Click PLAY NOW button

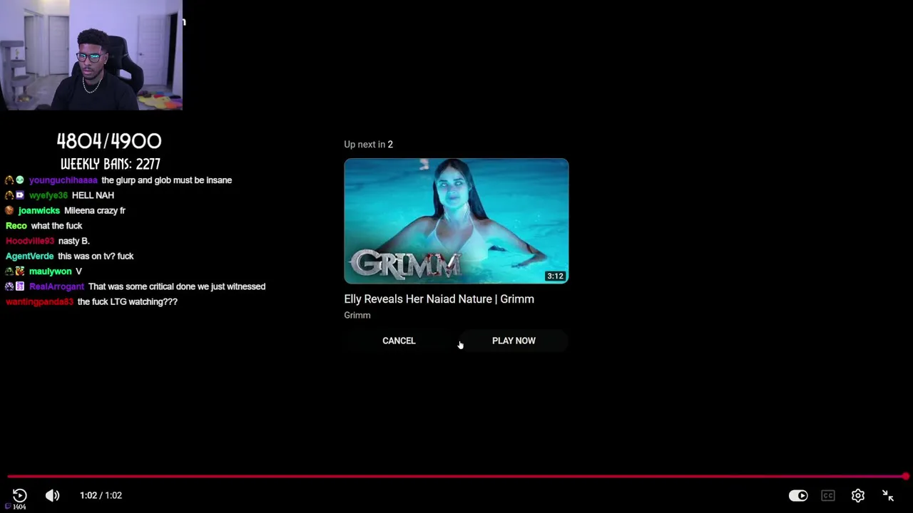tap(514, 341)
